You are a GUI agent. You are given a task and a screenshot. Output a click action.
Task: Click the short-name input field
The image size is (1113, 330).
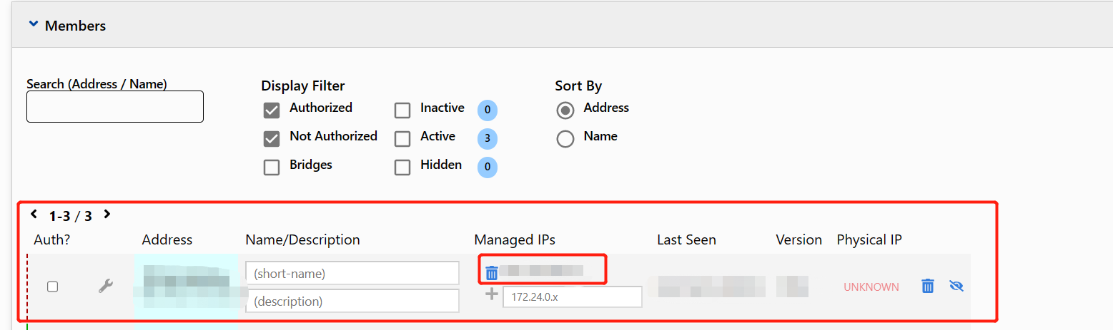coord(352,273)
